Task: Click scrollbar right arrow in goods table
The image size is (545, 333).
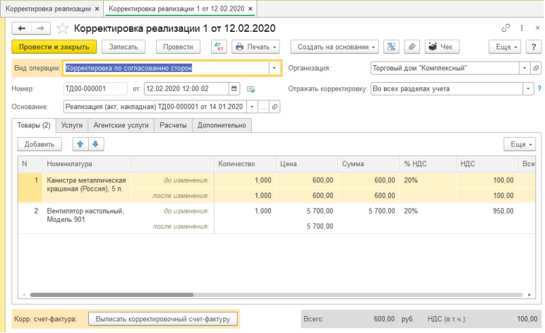Action: click(529, 295)
